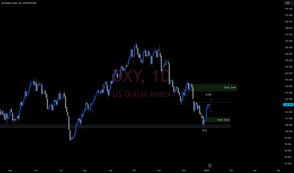The height and width of the screenshot is (173, 294).
Task: Click the 107.000 price axis label
Action: pyautogui.click(x=289, y=41)
